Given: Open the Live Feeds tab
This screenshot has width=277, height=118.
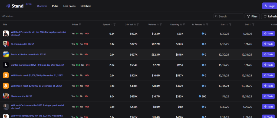Looking at the screenshot, I should point(70,6).
